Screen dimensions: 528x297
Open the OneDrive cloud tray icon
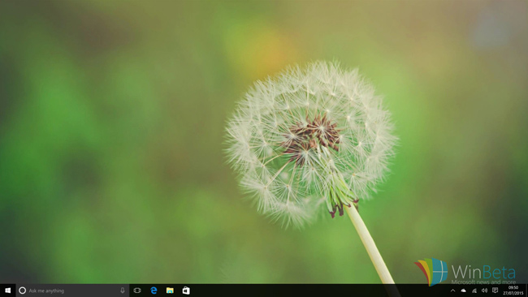point(463,291)
